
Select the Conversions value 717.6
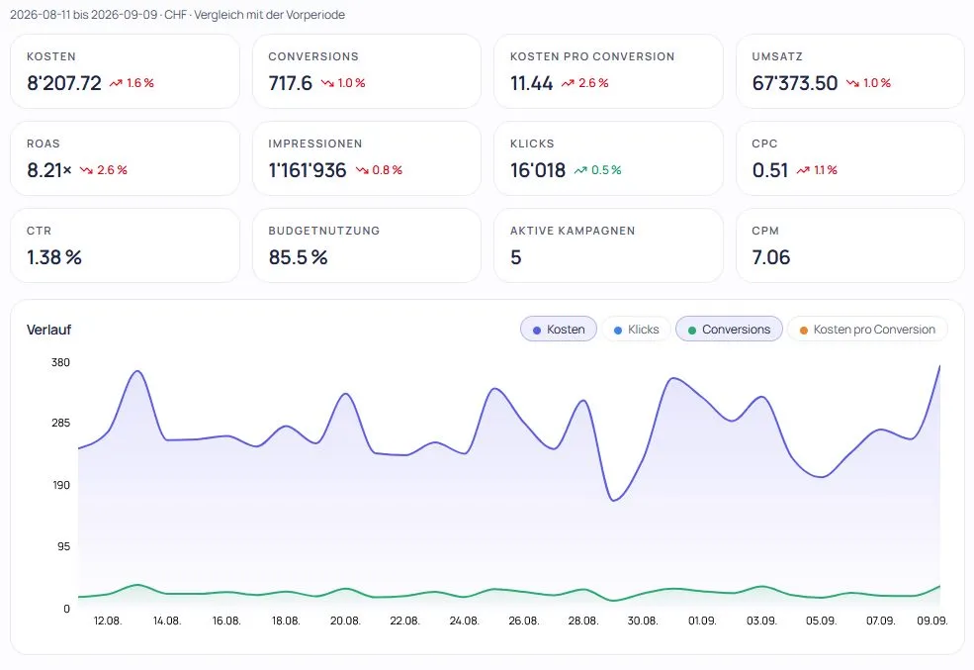coord(290,83)
